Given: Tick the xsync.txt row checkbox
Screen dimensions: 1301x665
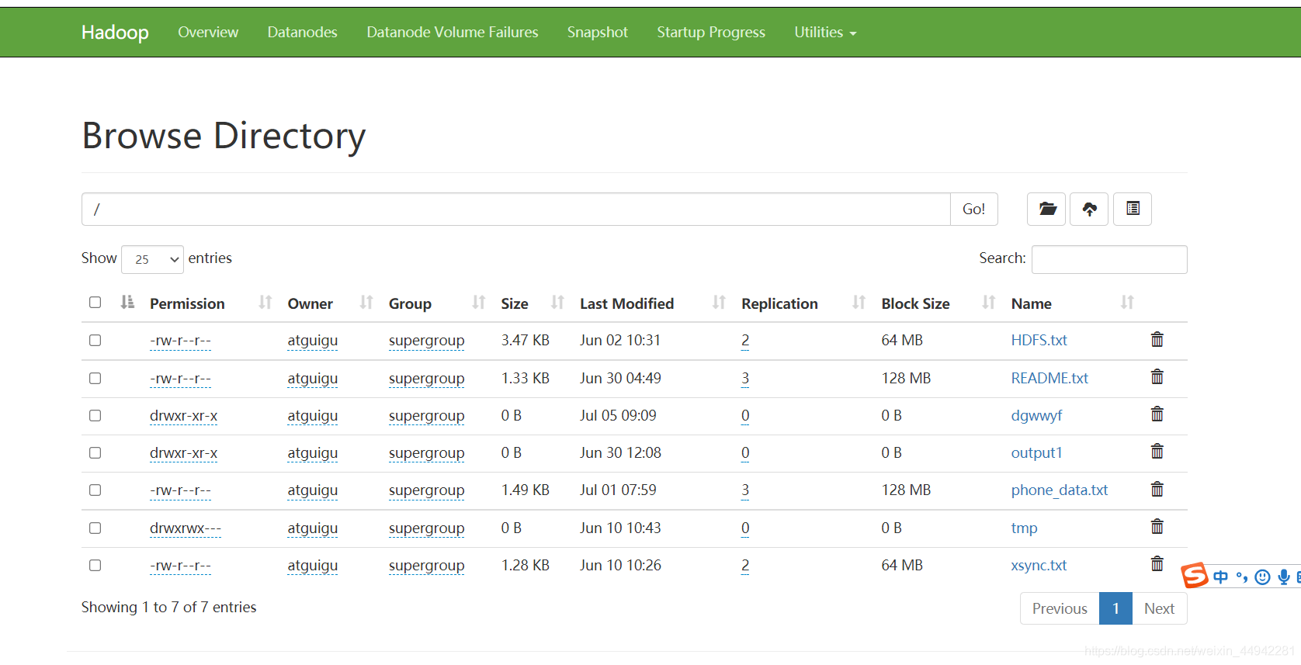Looking at the screenshot, I should (x=95, y=566).
